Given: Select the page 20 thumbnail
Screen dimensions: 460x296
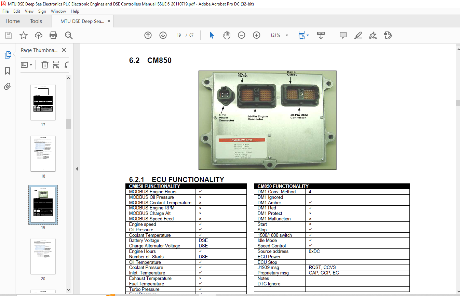Looking at the screenshot, I should click(x=43, y=256).
